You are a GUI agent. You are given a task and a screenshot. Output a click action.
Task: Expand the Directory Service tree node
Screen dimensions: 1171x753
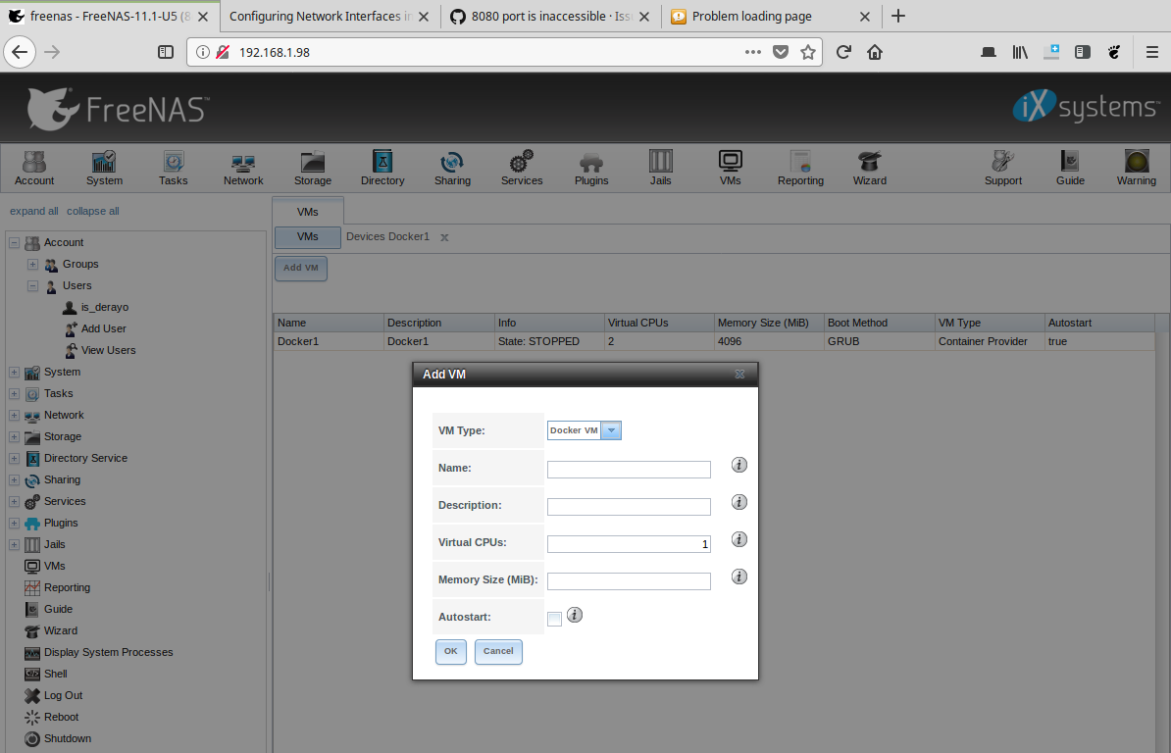[x=14, y=458]
